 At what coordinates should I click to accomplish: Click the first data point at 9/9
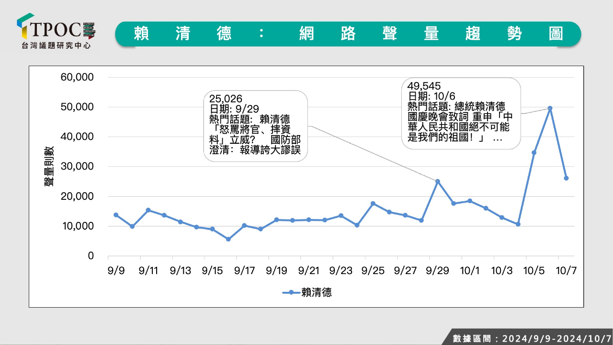pos(116,215)
